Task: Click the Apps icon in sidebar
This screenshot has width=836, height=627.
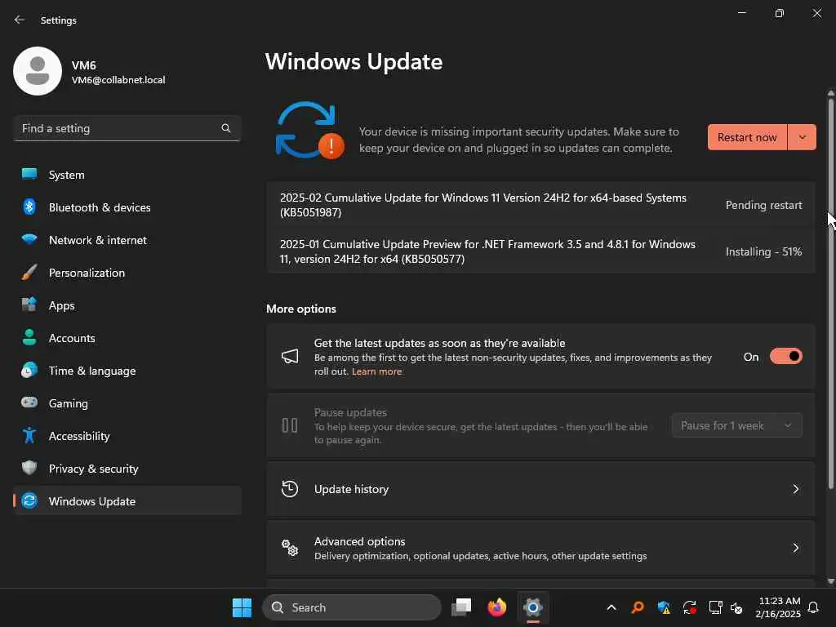Action: pyautogui.click(x=29, y=305)
